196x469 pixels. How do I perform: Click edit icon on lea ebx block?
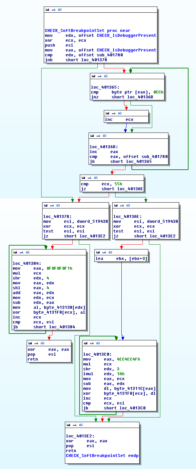(x=104, y=252)
